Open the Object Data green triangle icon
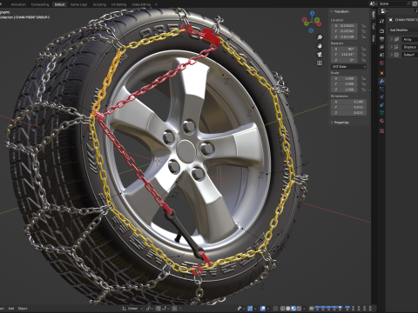This screenshot has height=313, width=418. click(381, 113)
